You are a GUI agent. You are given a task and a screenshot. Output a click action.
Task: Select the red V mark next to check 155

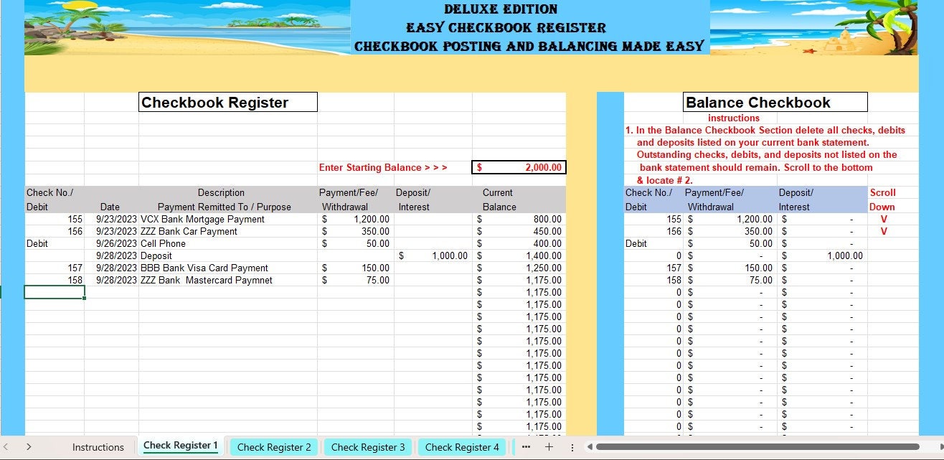(x=883, y=219)
